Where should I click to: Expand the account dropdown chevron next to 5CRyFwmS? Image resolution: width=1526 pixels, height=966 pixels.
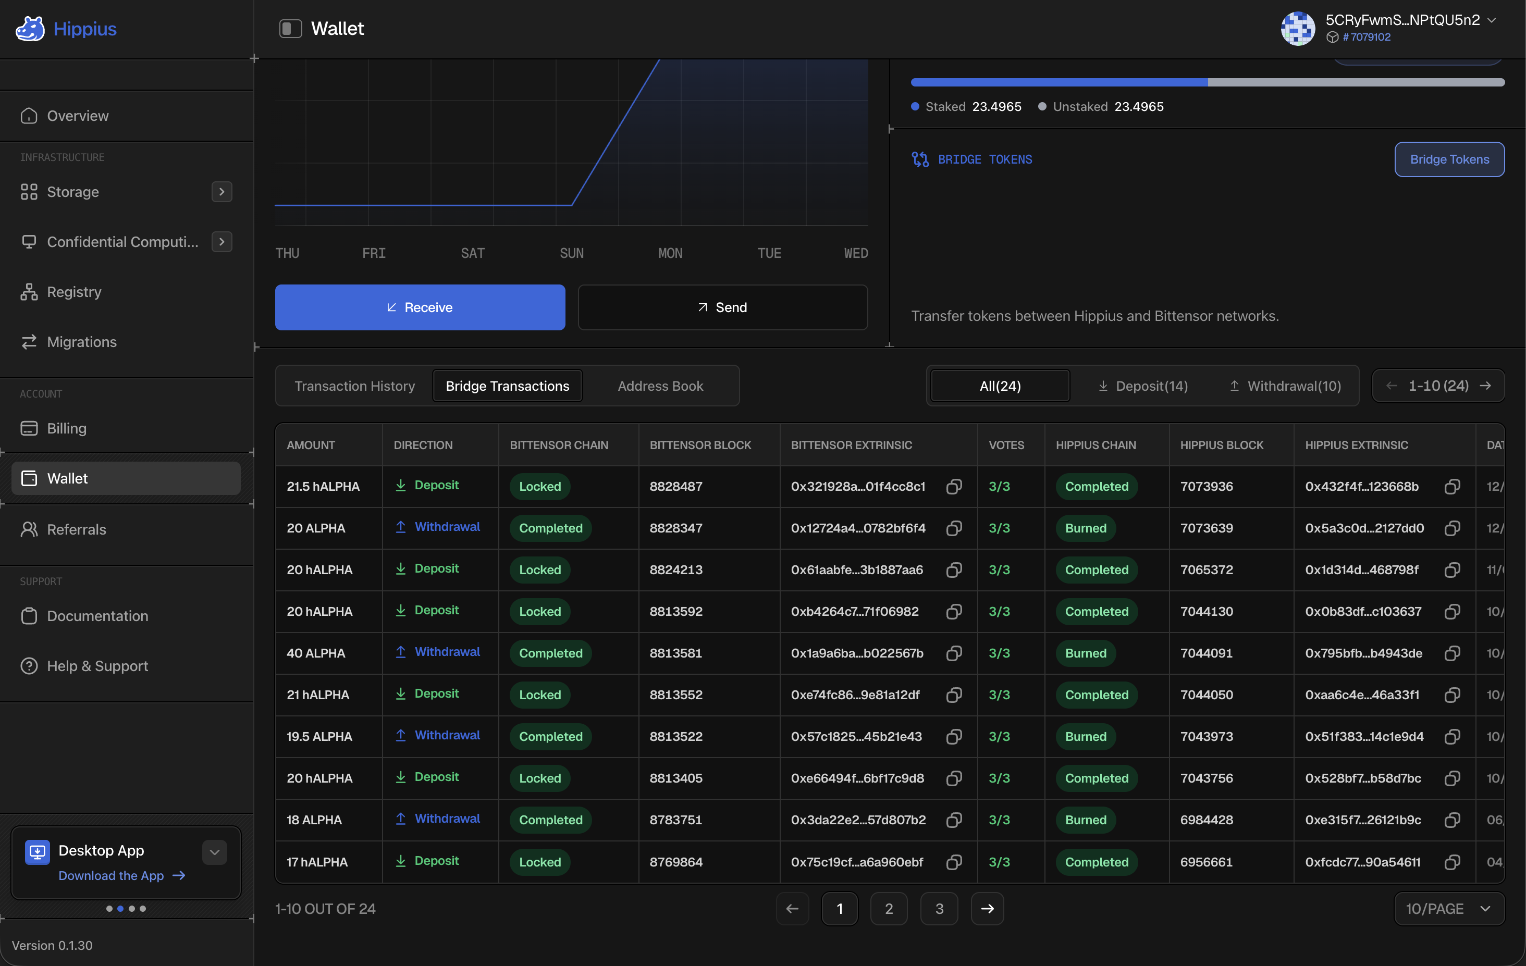1492,20
